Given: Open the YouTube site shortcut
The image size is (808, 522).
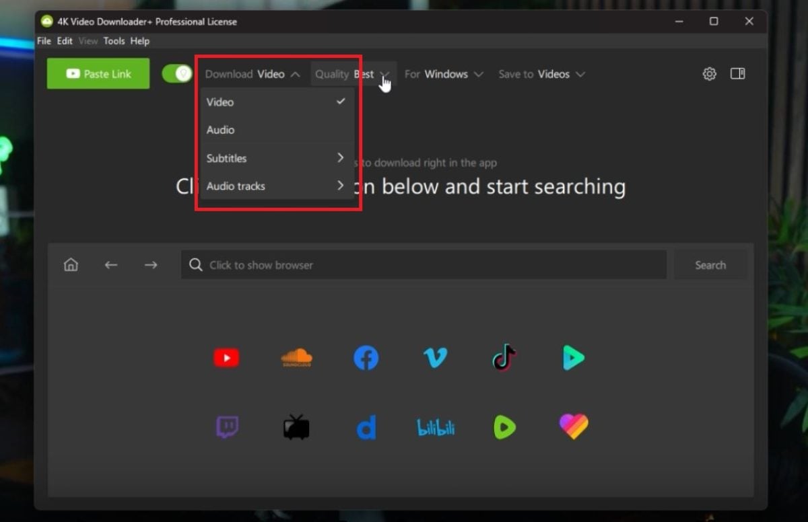Looking at the screenshot, I should pos(226,358).
